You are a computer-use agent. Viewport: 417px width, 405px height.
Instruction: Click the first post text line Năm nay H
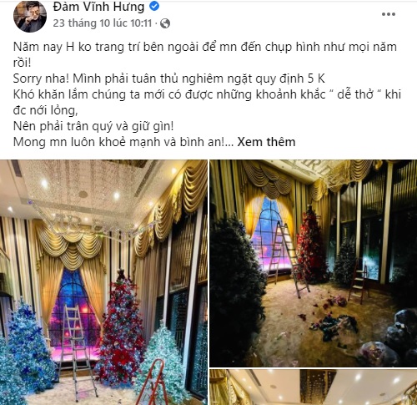(x=205, y=47)
